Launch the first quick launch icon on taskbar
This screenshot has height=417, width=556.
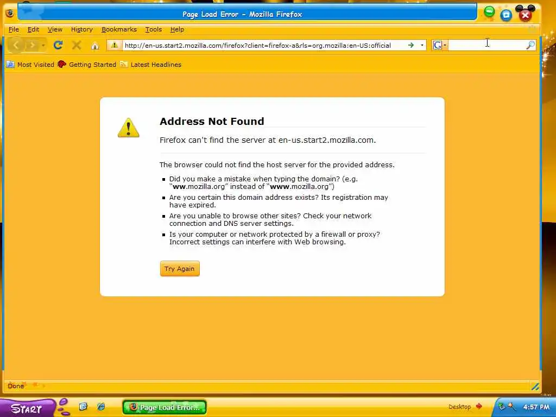pyautogui.click(x=83, y=407)
